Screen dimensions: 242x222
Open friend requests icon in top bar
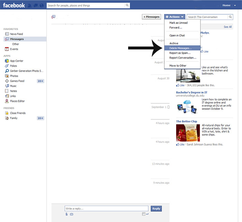point(30,5)
